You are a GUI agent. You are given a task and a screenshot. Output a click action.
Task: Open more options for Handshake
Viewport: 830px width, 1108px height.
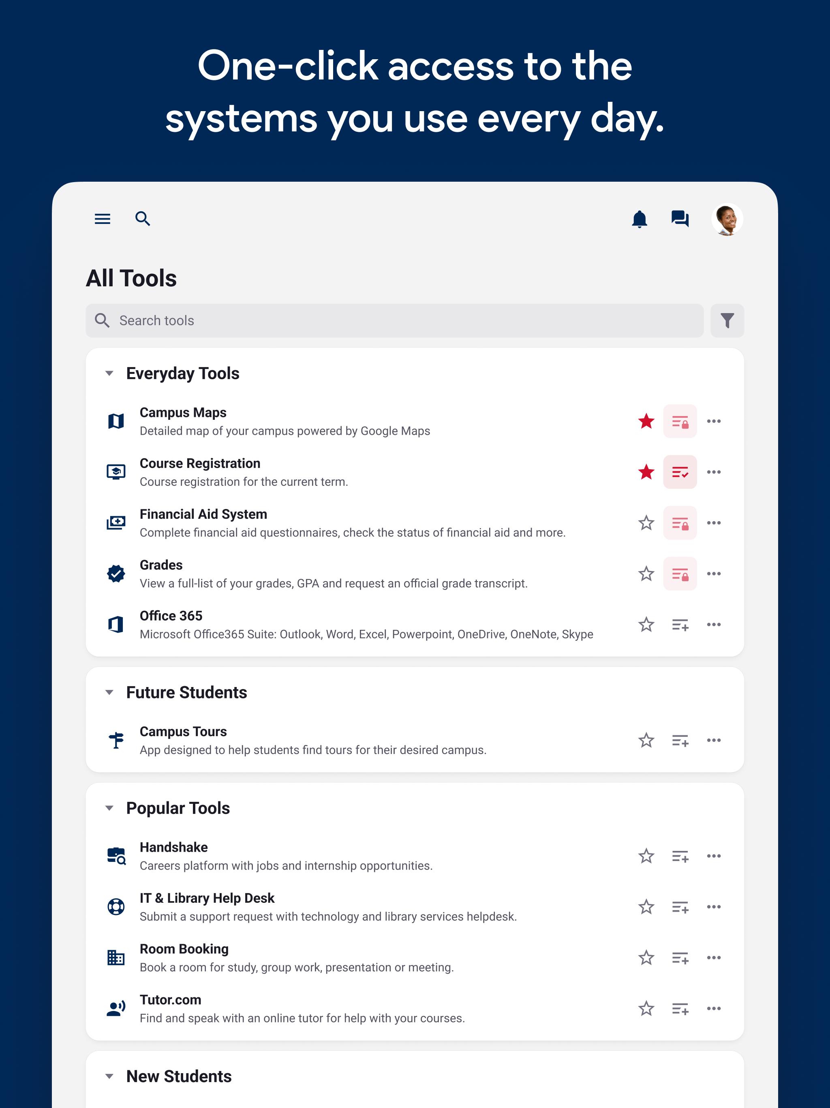pyautogui.click(x=713, y=856)
